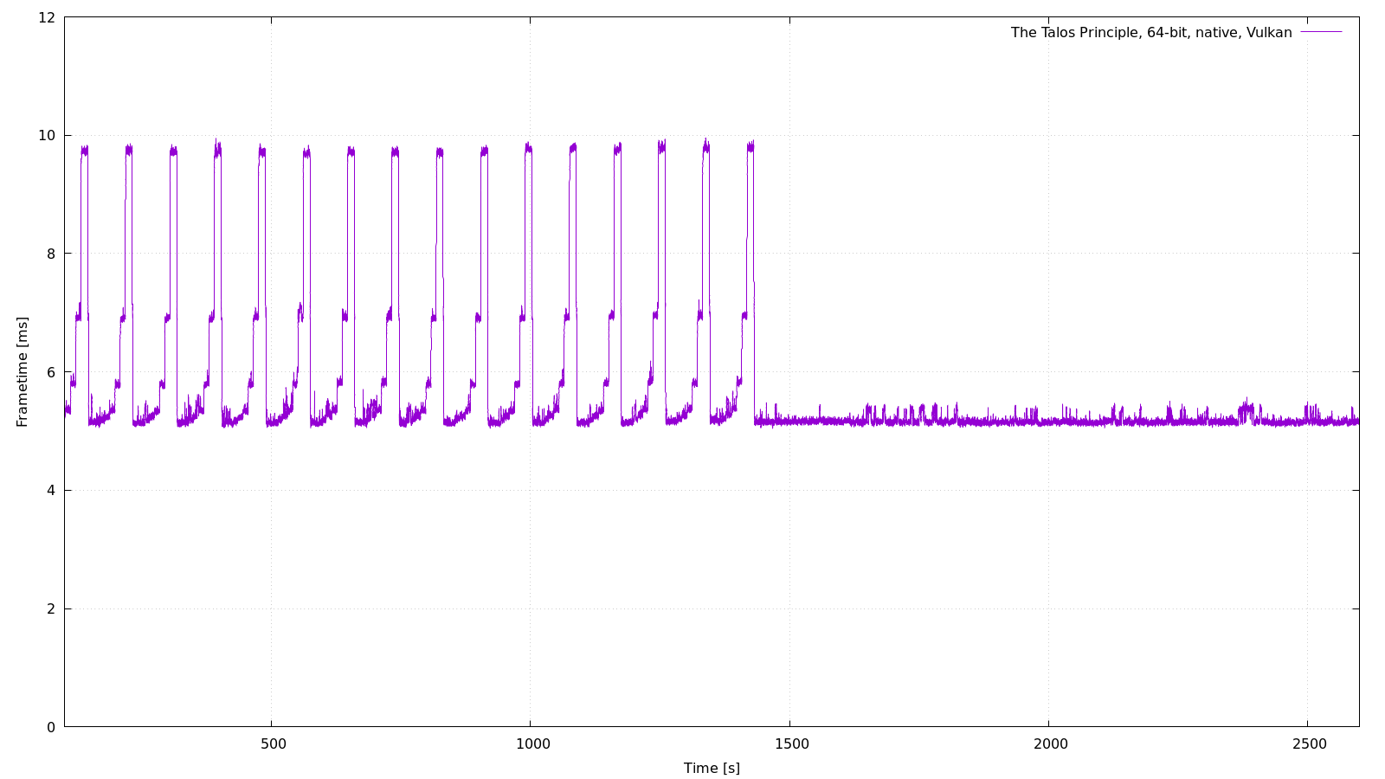1385x779 pixels.
Task: Click the Talos Principle legend label
Action: (x=1150, y=33)
